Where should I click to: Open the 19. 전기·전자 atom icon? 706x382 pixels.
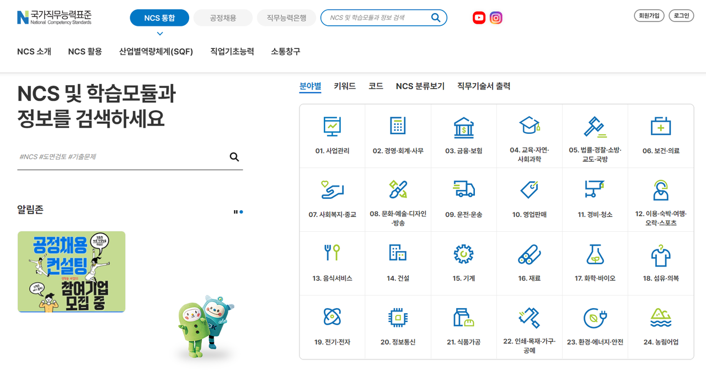tap(332, 317)
